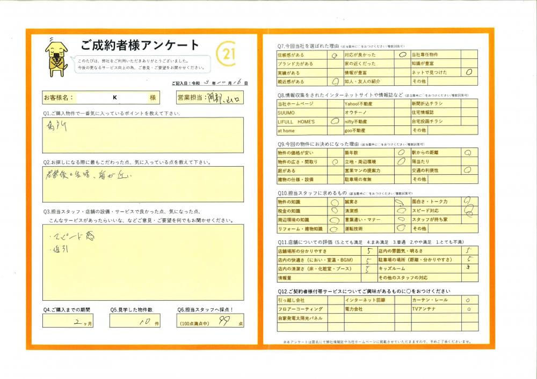This screenshot has height=379, width=537.
Task: Click the dog mascot illustration
Action: coord(55,57)
